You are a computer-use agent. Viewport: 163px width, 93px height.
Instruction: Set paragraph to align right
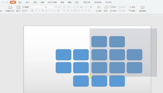coord(71,11)
